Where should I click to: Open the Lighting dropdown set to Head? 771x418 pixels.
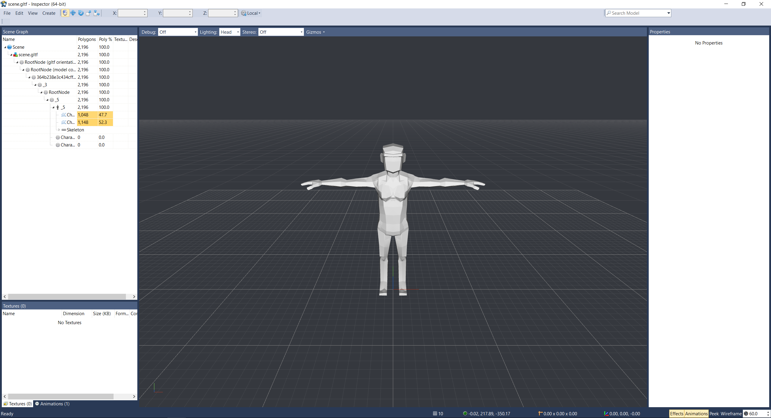pos(229,32)
